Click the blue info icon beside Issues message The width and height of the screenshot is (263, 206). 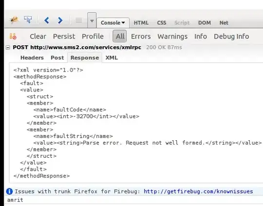tap(9, 191)
